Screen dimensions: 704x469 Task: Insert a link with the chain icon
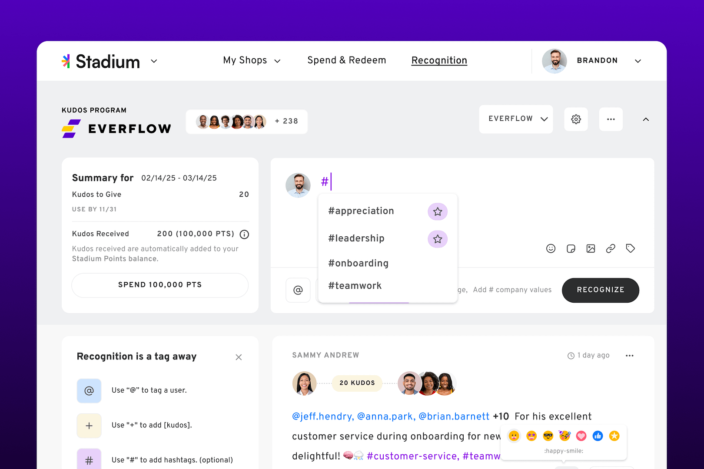(611, 248)
